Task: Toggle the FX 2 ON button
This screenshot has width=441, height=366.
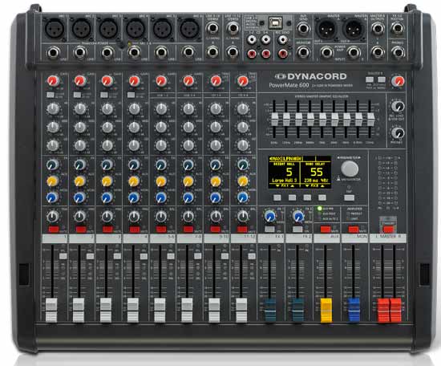Action: pos(297,230)
